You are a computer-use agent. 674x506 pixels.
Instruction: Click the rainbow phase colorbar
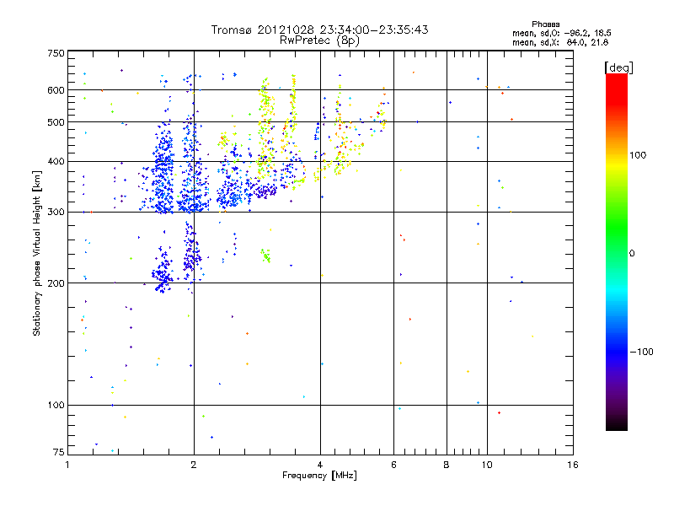point(617,251)
